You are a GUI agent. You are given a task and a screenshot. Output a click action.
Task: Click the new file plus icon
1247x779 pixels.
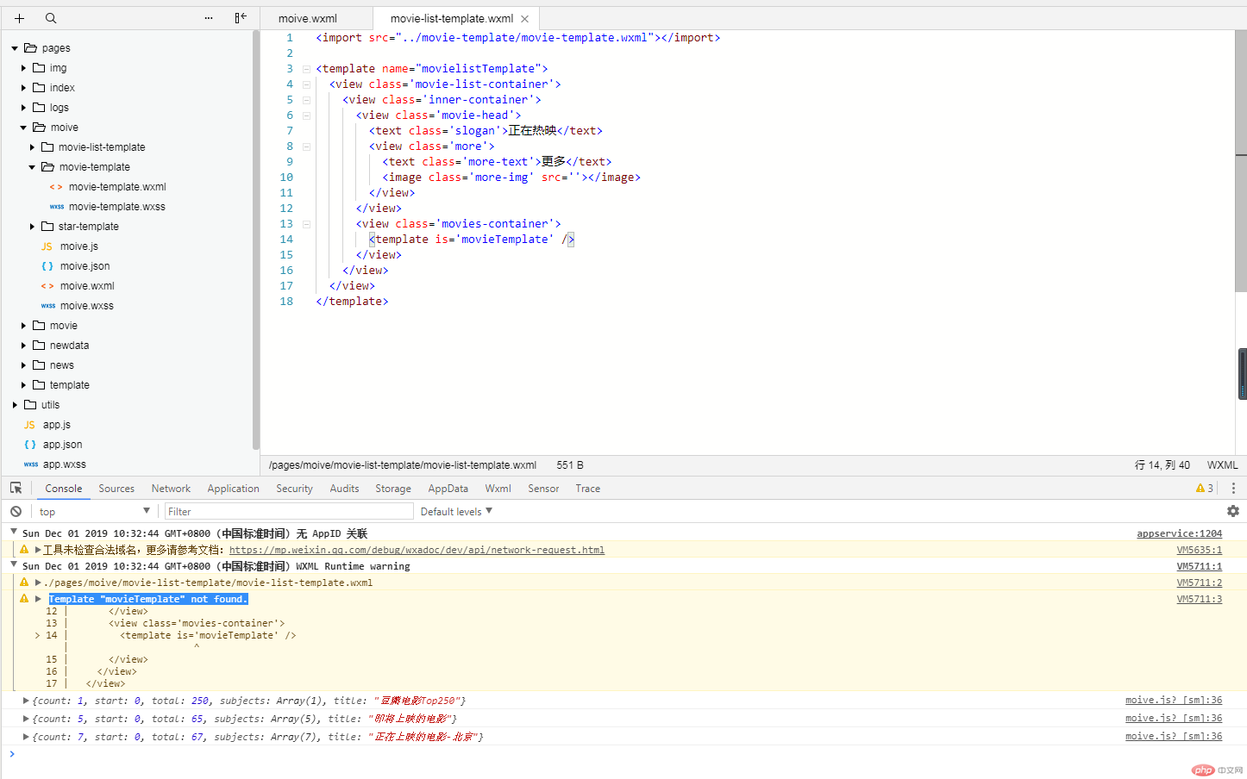coord(19,18)
